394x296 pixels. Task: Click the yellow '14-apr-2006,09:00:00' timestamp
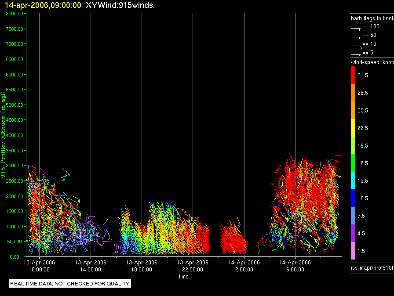(43, 5)
